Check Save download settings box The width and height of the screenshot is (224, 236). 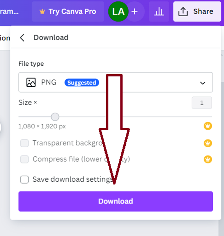tap(25, 180)
